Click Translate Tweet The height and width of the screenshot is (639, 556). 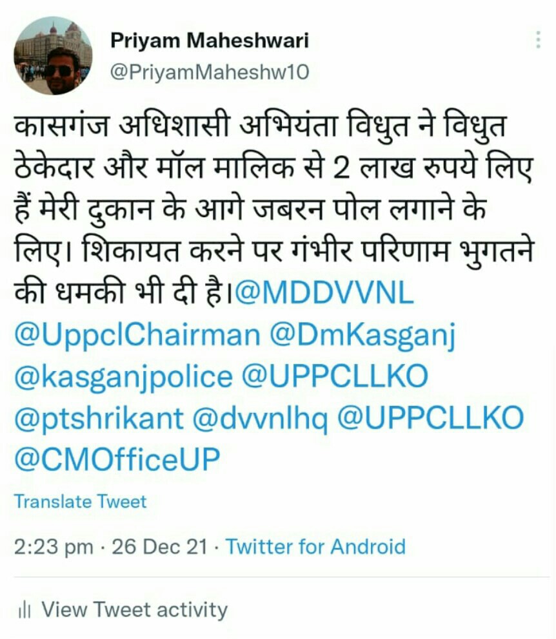(81, 501)
